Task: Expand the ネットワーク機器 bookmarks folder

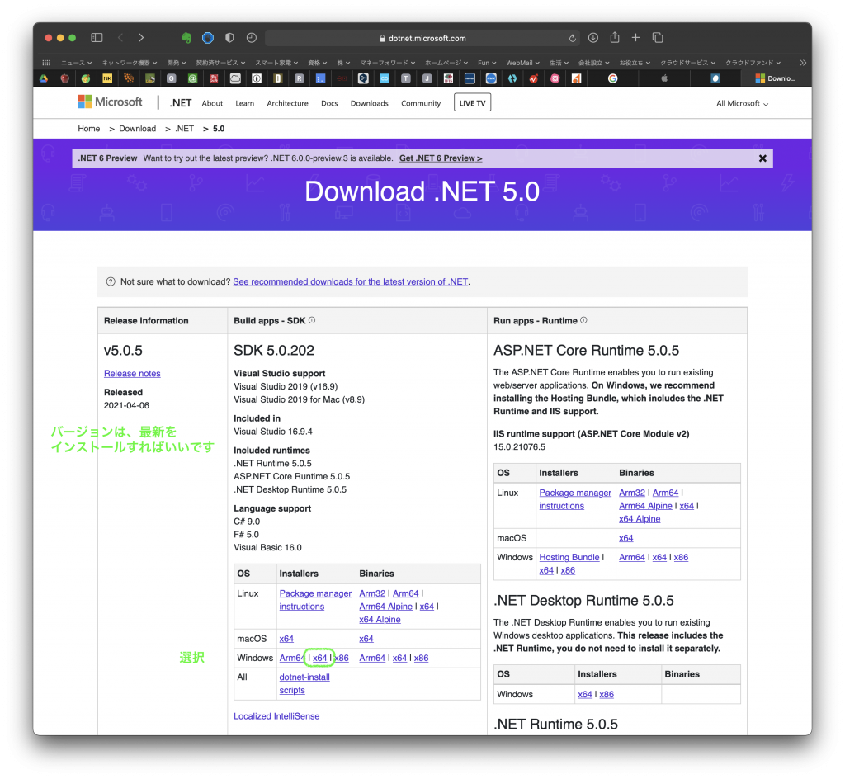Action: [130, 63]
